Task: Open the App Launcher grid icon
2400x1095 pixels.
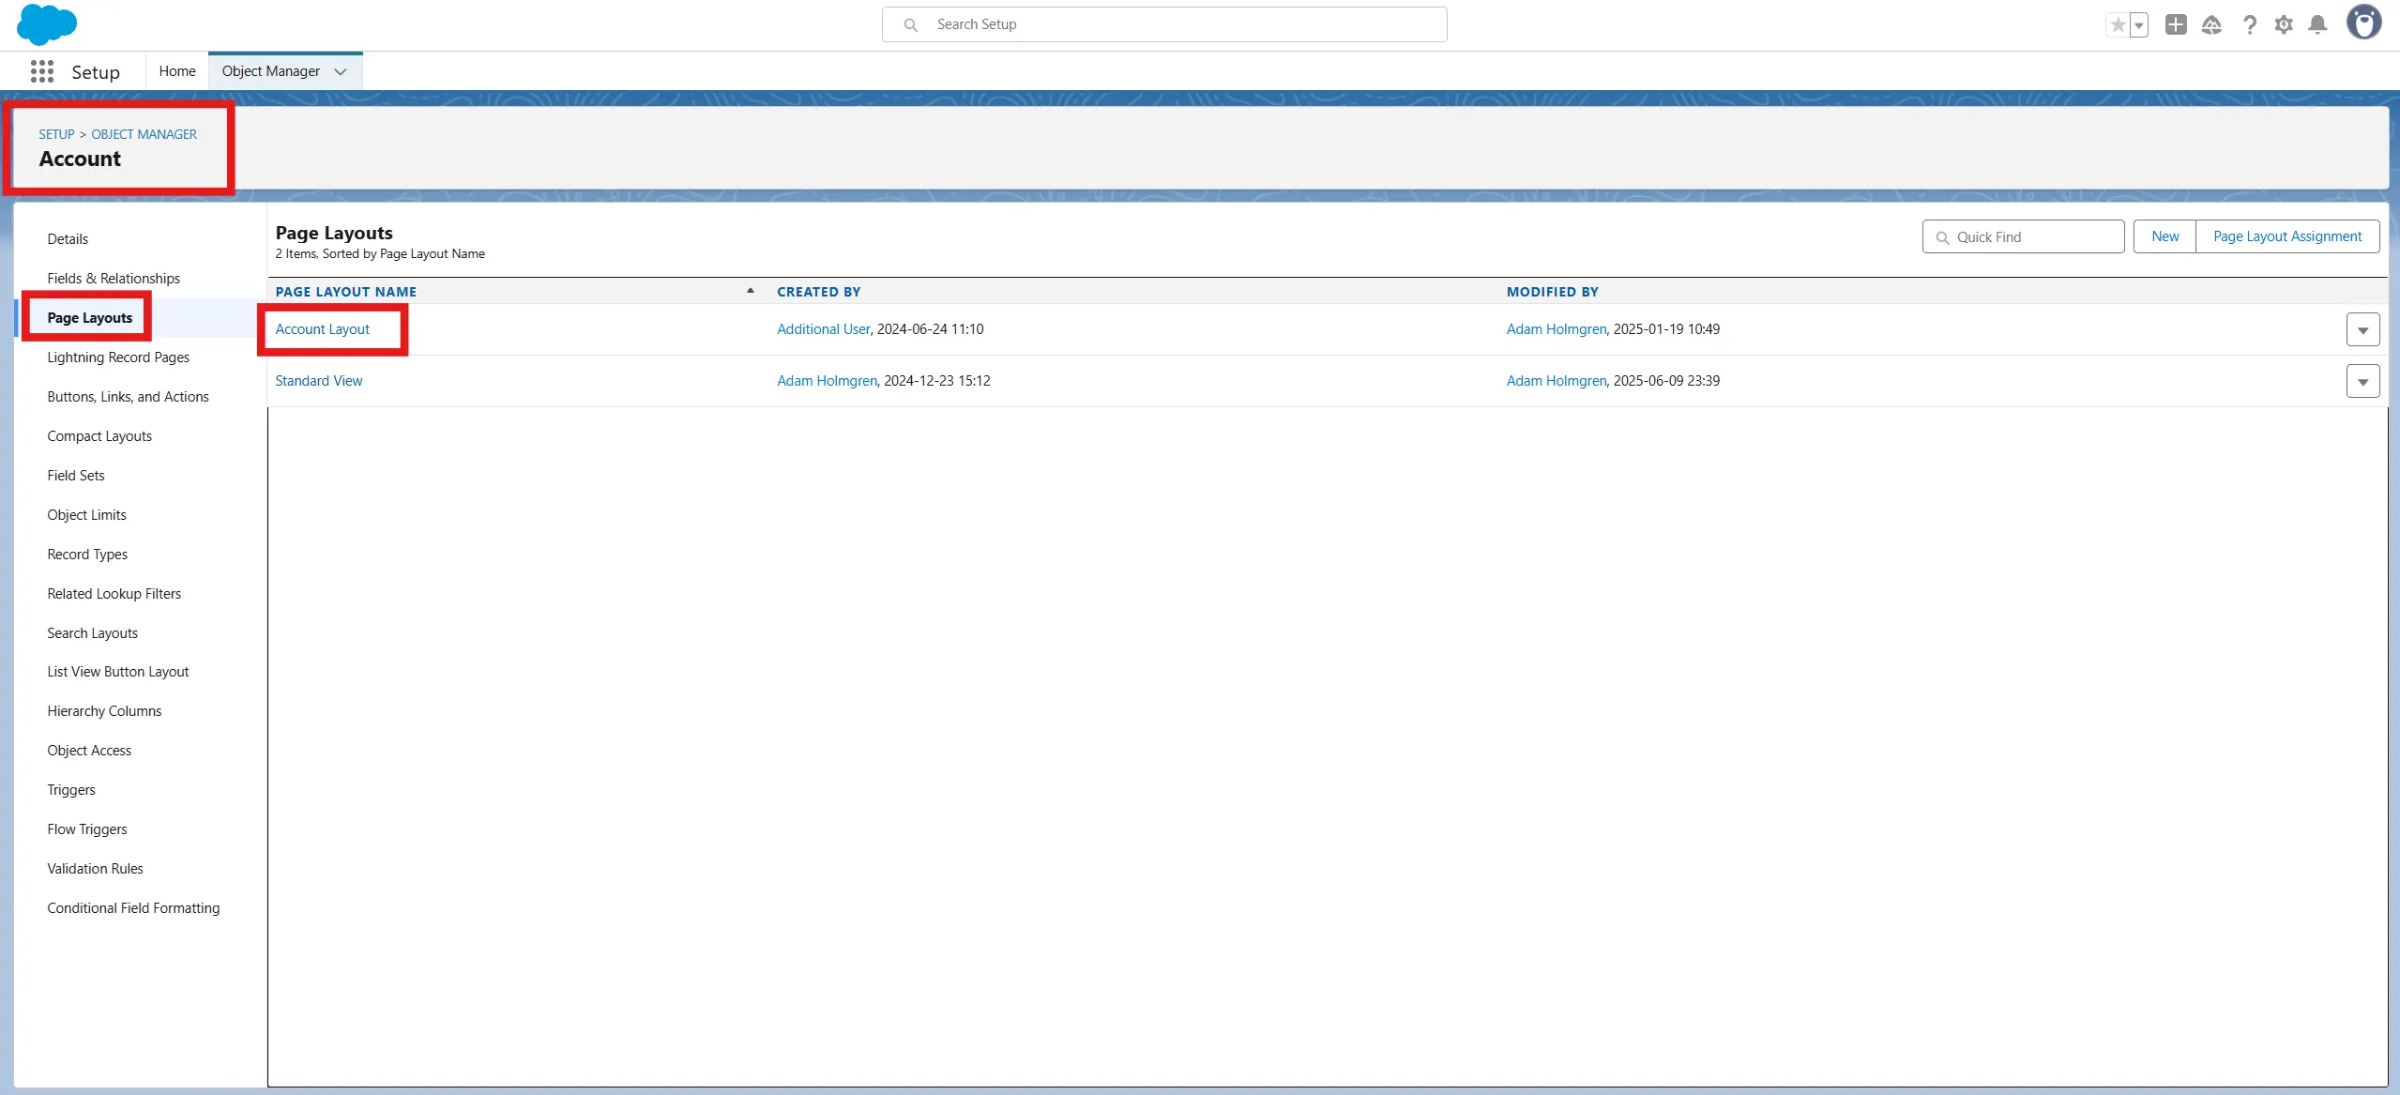Action: [x=41, y=72]
